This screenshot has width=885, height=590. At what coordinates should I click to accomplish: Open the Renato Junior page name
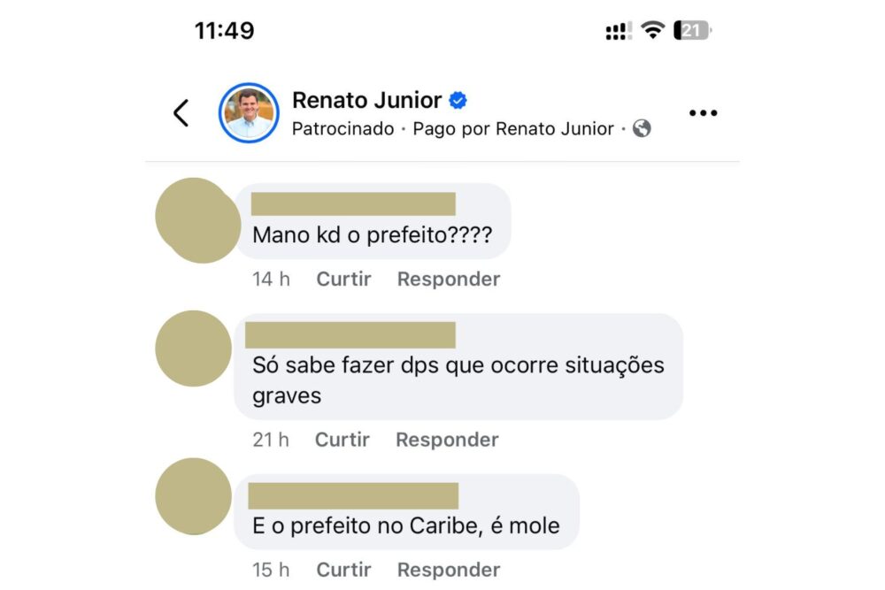(366, 101)
